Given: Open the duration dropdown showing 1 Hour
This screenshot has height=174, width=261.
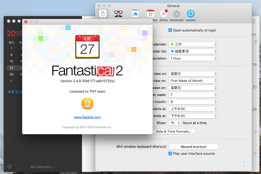Looking at the screenshot, I should (x=193, y=58).
